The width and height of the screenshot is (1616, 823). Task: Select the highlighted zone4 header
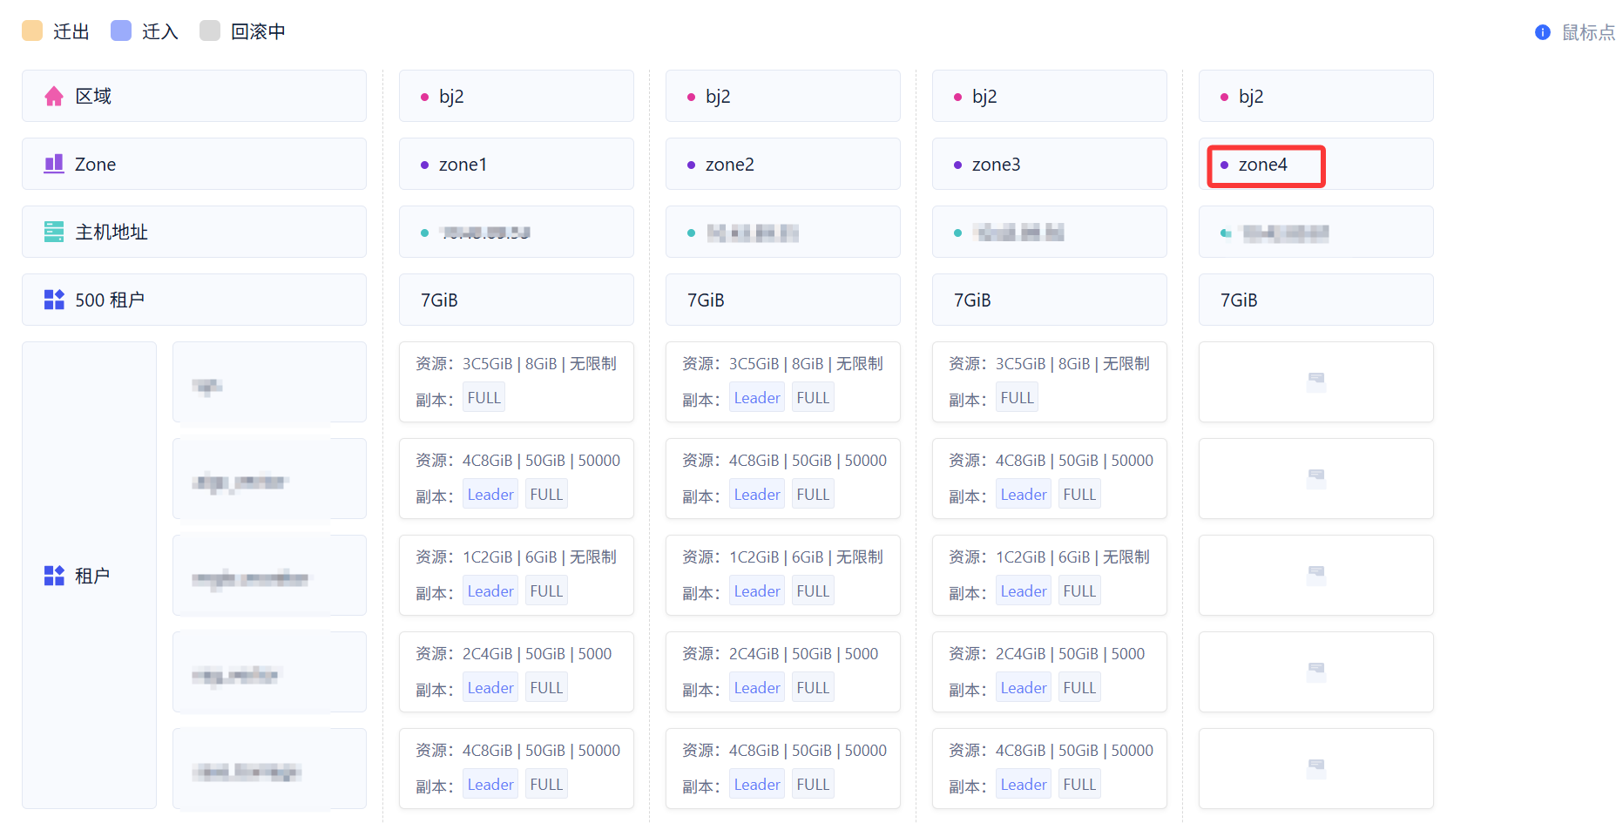pos(1265,165)
